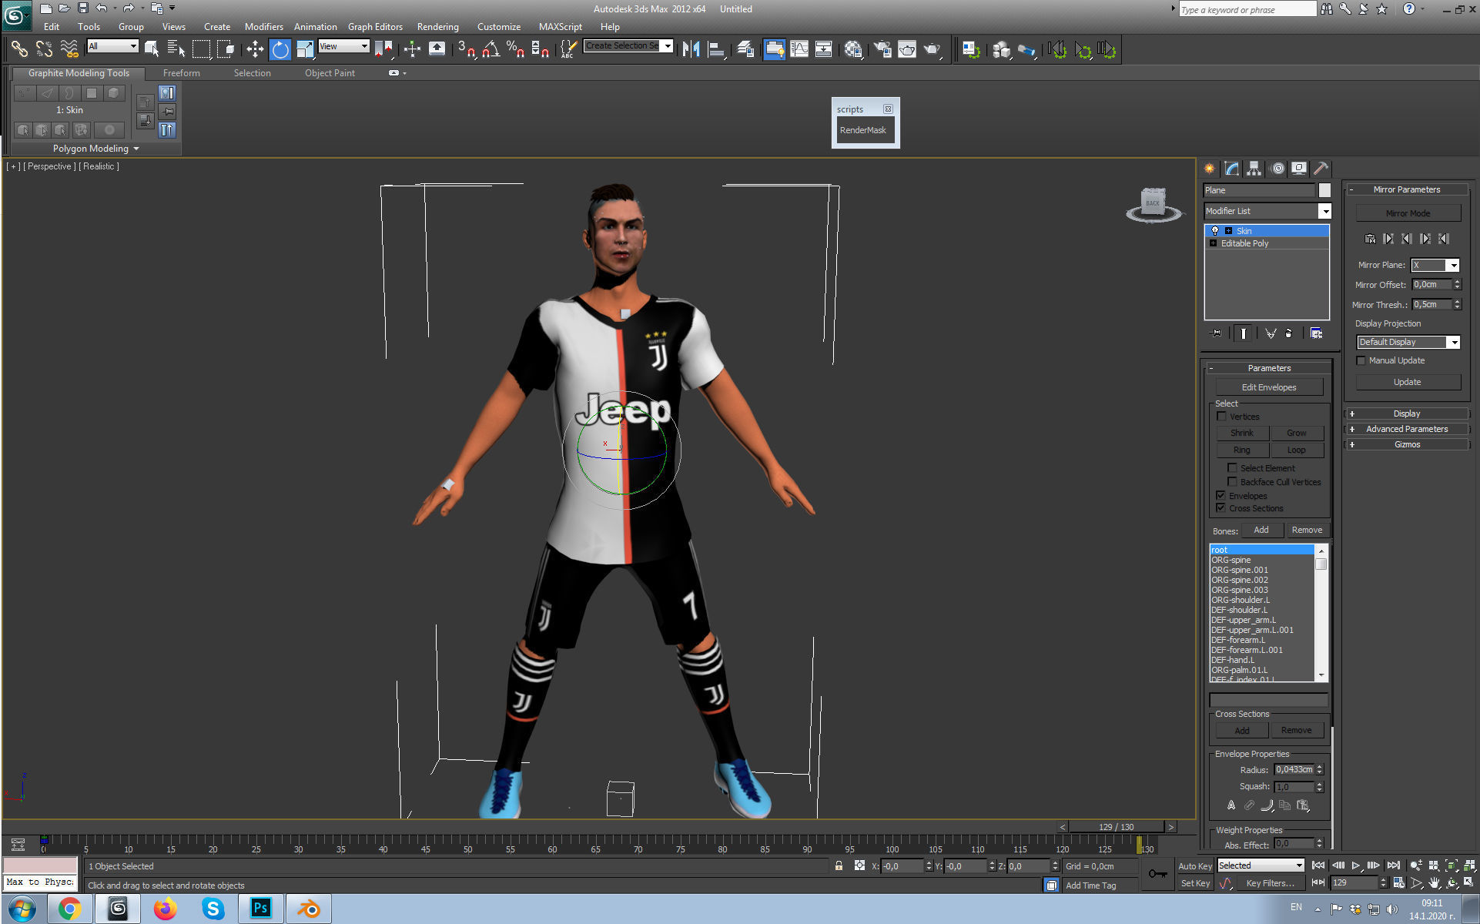Enable Backface Cull Vertices checkbox

point(1232,482)
